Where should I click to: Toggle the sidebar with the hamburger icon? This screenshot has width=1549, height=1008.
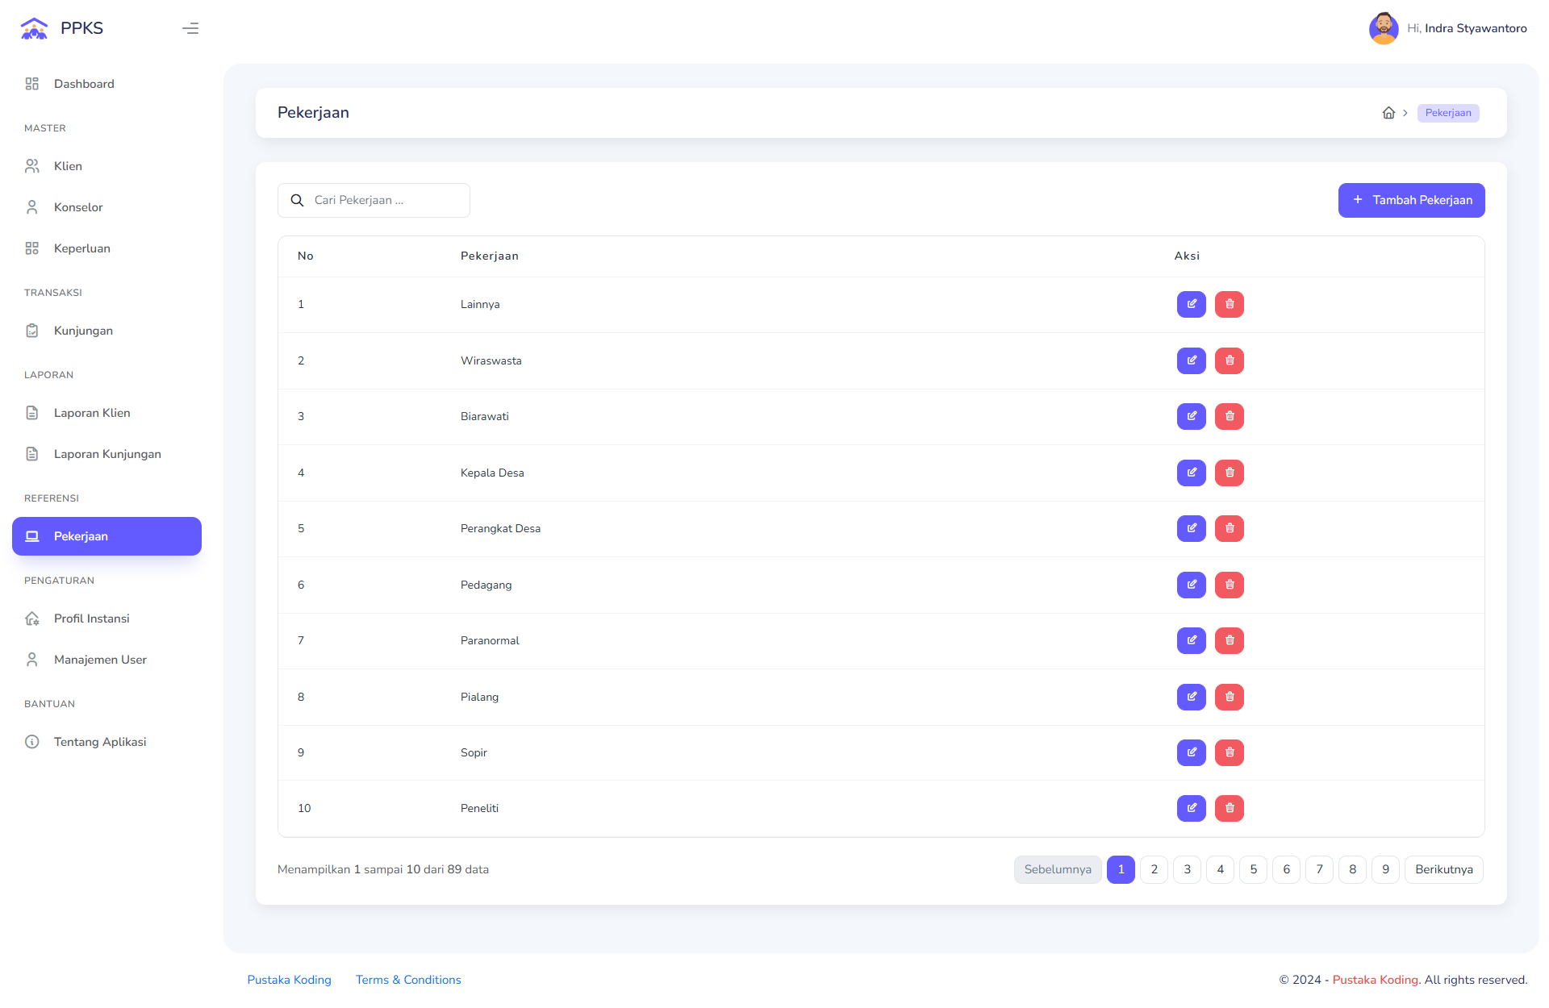coord(190,28)
